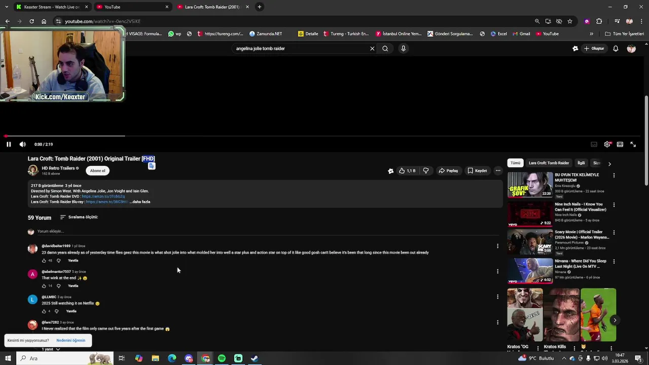Subscribe with the Abone ol button
This screenshot has height=365, width=649.
click(x=97, y=171)
